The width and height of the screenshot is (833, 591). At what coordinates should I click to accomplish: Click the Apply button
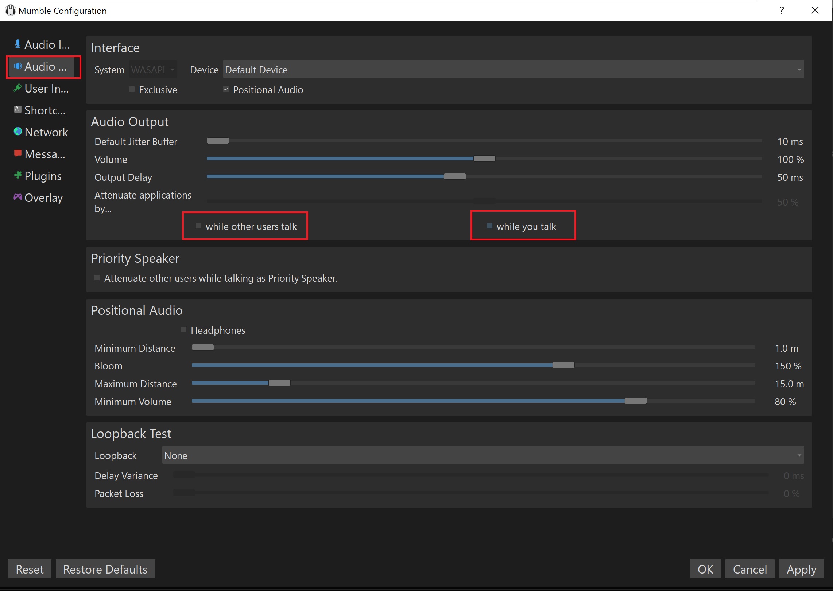click(801, 569)
